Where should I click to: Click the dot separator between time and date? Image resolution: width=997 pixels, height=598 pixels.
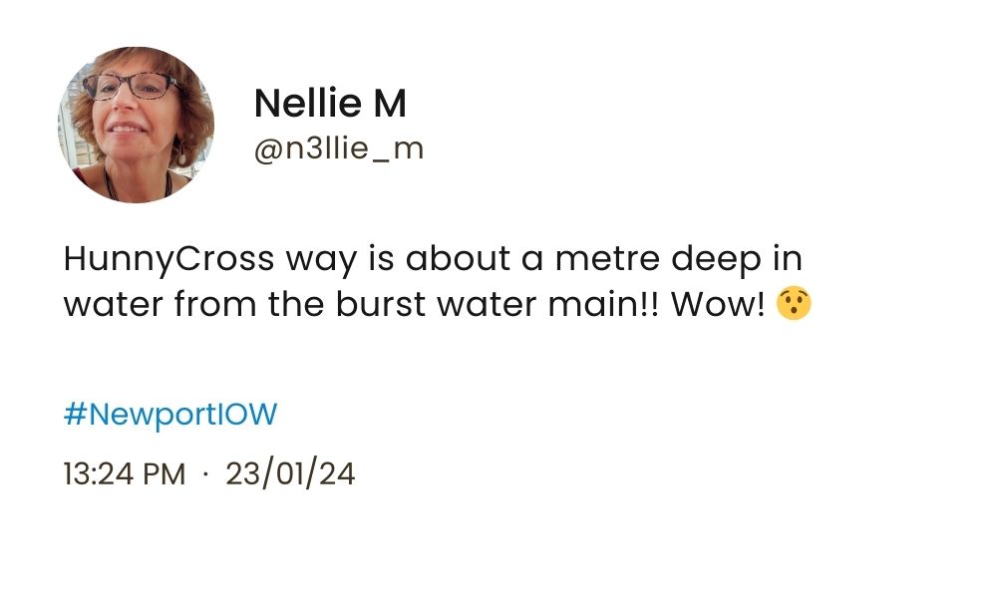point(205,474)
